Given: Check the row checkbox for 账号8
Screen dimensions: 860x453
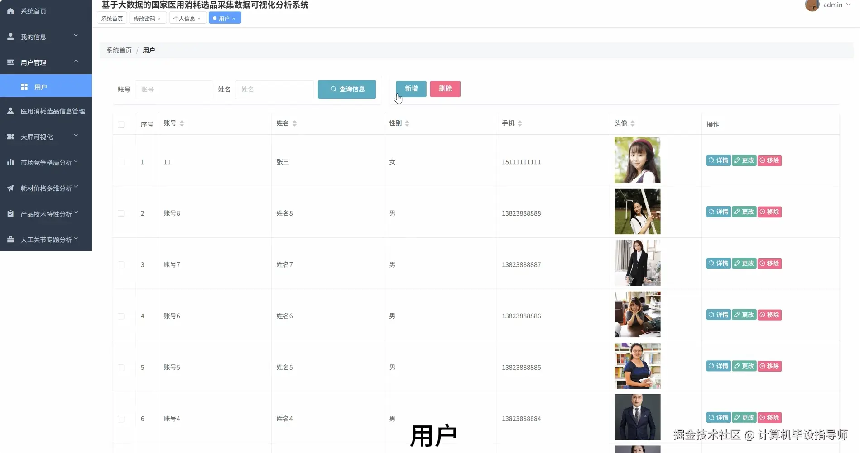Looking at the screenshot, I should [121, 213].
